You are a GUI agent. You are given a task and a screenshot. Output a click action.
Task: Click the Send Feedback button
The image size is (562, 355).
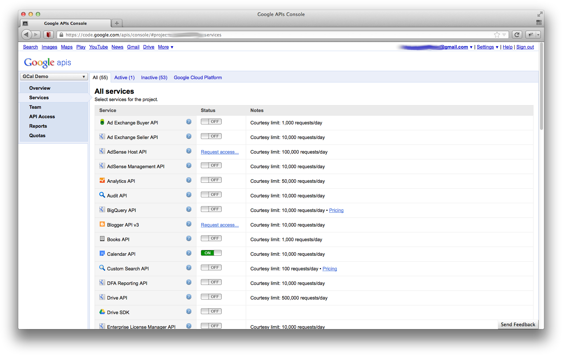[517, 324]
